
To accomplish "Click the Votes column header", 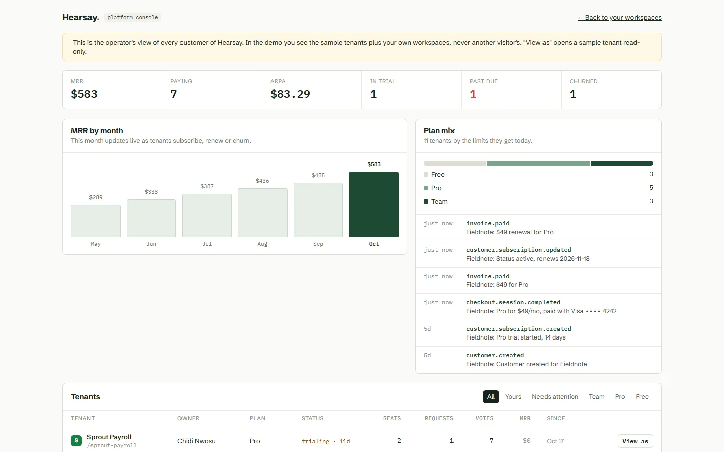I will pyautogui.click(x=485, y=418).
